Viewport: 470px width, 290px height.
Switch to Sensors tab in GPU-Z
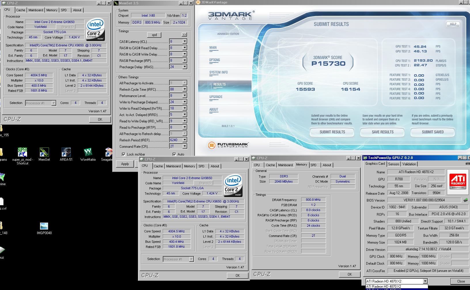394,164
